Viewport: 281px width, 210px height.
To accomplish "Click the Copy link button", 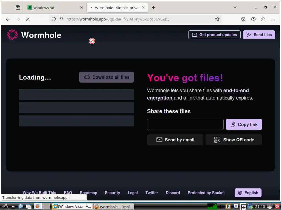I will (244, 124).
